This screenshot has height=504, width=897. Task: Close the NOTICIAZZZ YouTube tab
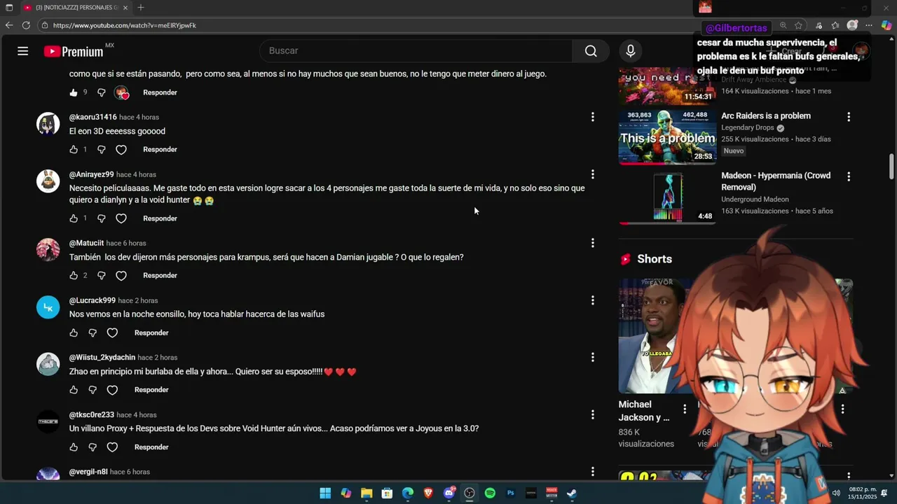pos(125,8)
